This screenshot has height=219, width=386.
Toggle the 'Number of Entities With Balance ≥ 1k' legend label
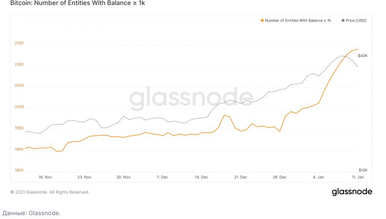(x=298, y=20)
